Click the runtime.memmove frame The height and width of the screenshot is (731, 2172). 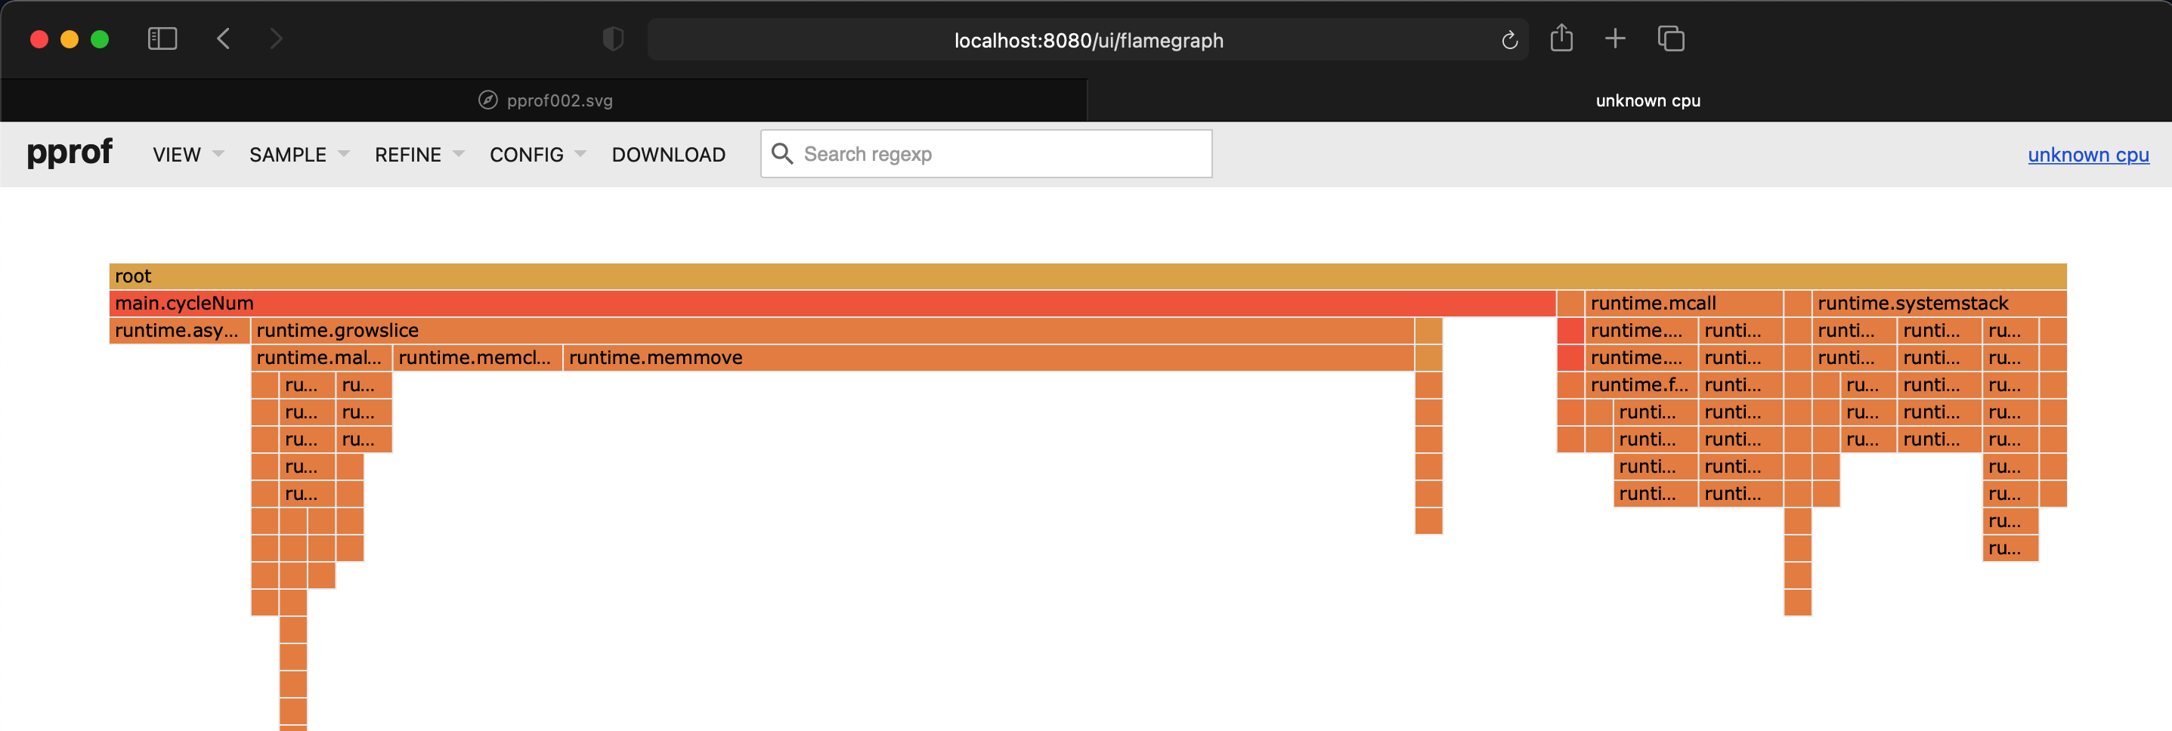tap(989, 357)
